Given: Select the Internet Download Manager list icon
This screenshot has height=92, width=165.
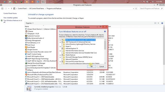Looking at the screenshot, I should [x=26, y=63].
